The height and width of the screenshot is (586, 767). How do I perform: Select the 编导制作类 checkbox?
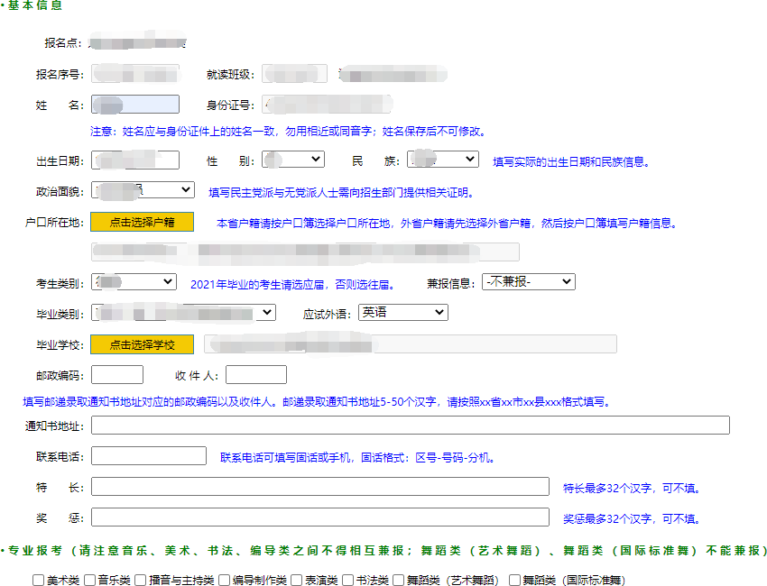tap(224, 580)
